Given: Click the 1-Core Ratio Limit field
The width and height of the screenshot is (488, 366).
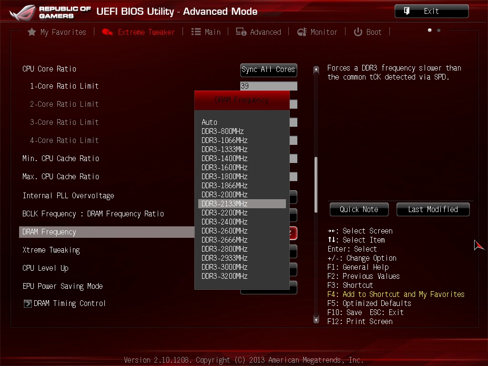Looking at the screenshot, I should click(269, 86).
